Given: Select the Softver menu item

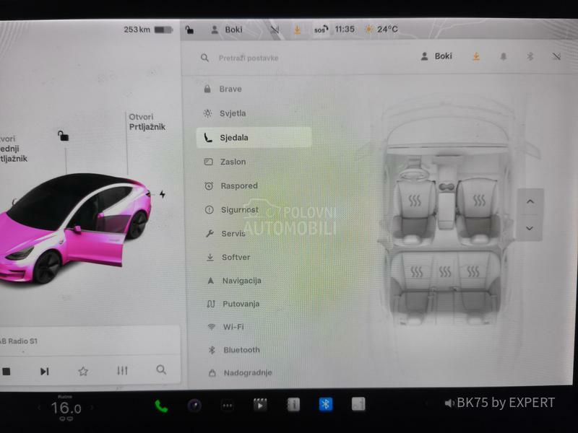Looking at the screenshot, I should [236, 257].
